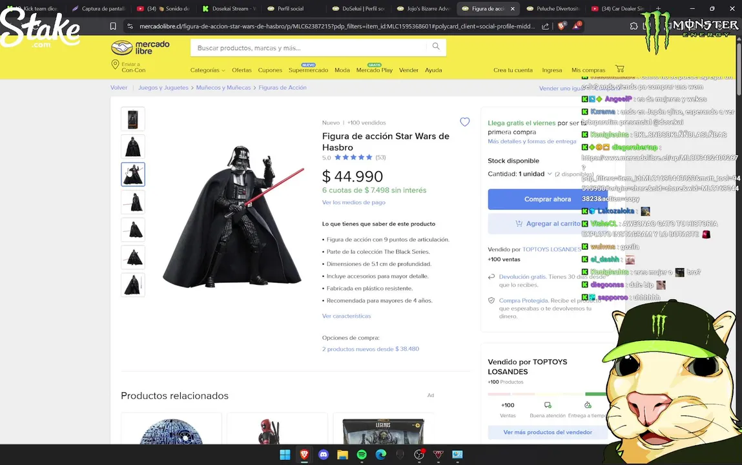Click the Mercado Libre logo

click(140, 47)
